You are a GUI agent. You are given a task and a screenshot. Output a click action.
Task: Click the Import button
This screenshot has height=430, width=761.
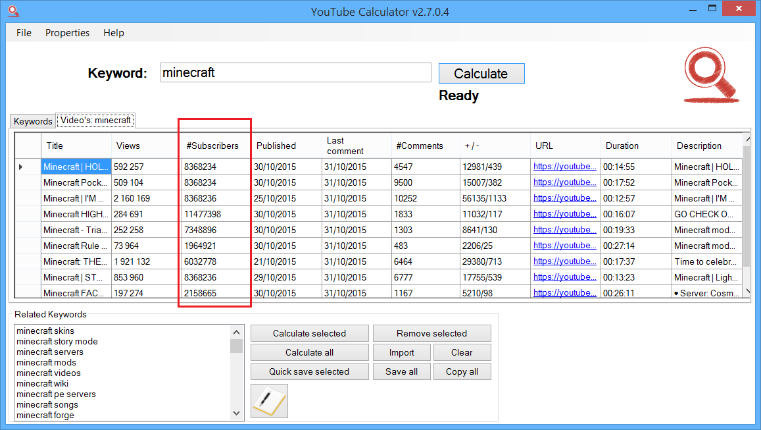(401, 352)
